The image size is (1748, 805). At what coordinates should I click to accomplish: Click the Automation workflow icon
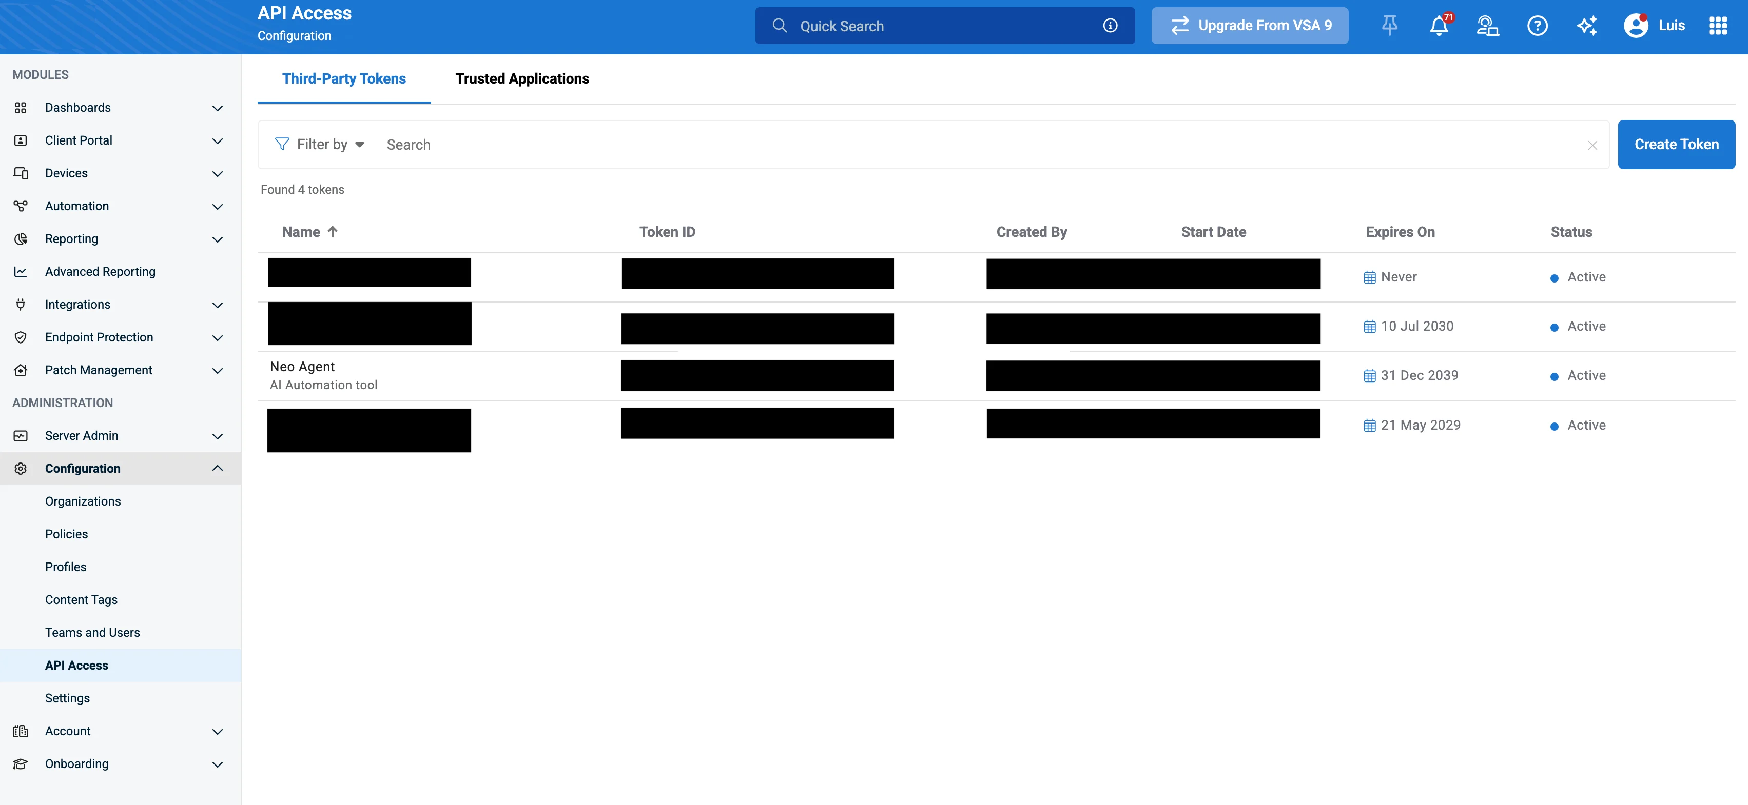click(21, 206)
